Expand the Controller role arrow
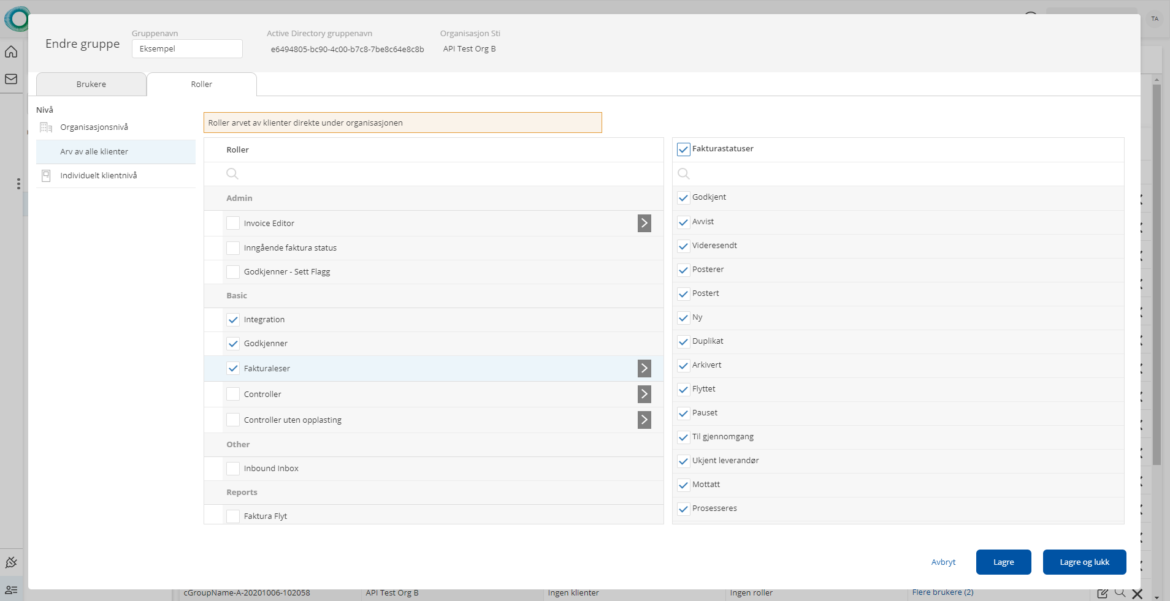The height and width of the screenshot is (601, 1170). pos(644,394)
